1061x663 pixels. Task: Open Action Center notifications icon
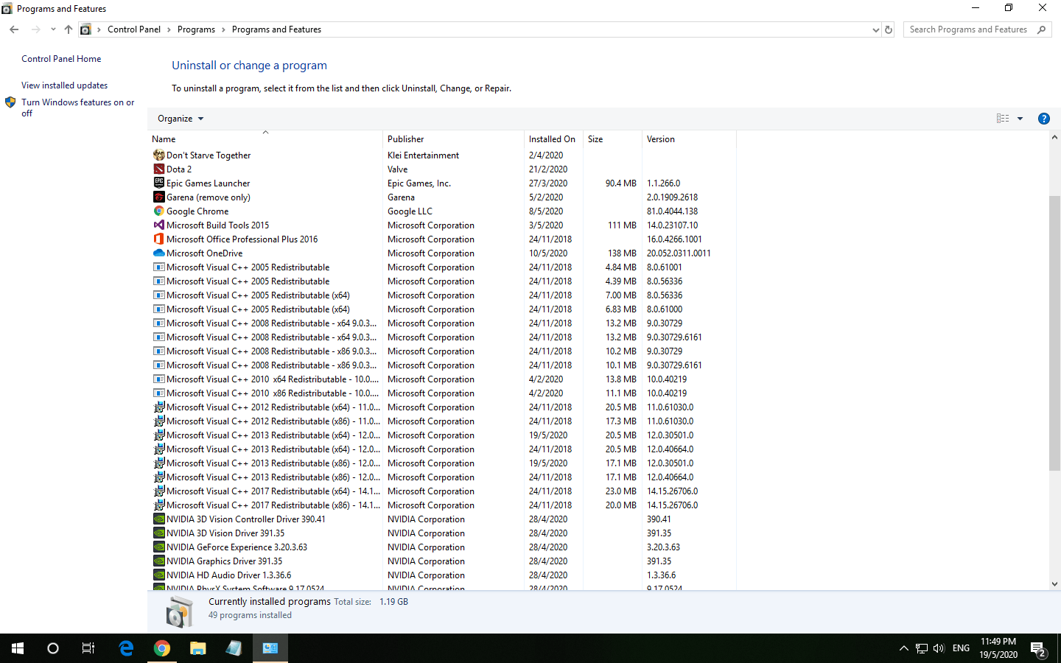point(1038,648)
